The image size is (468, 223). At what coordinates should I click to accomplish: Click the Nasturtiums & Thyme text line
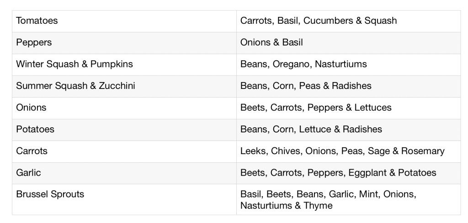287,205
